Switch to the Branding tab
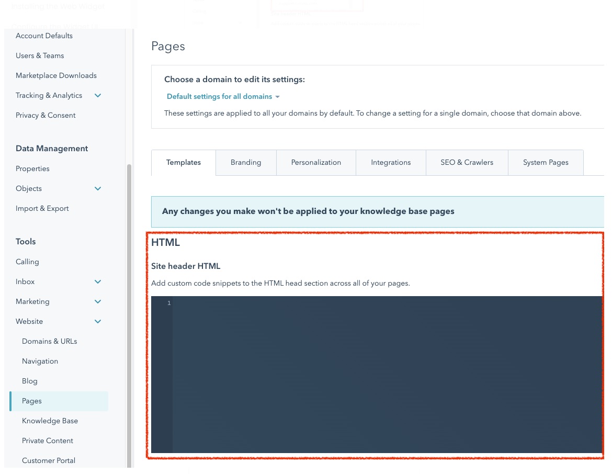612x474 pixels. tap(245, 162)
